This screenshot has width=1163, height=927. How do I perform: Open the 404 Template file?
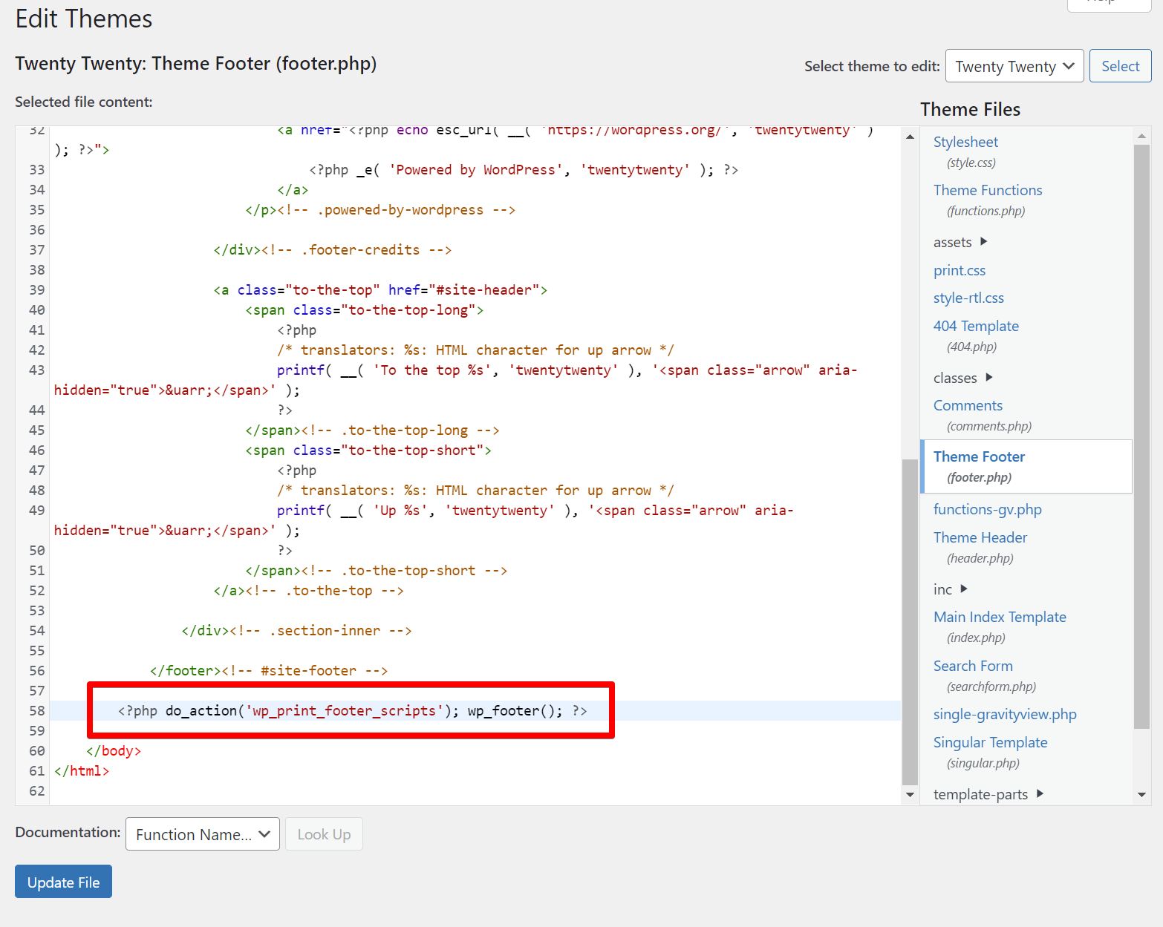(x=975, y=327)
